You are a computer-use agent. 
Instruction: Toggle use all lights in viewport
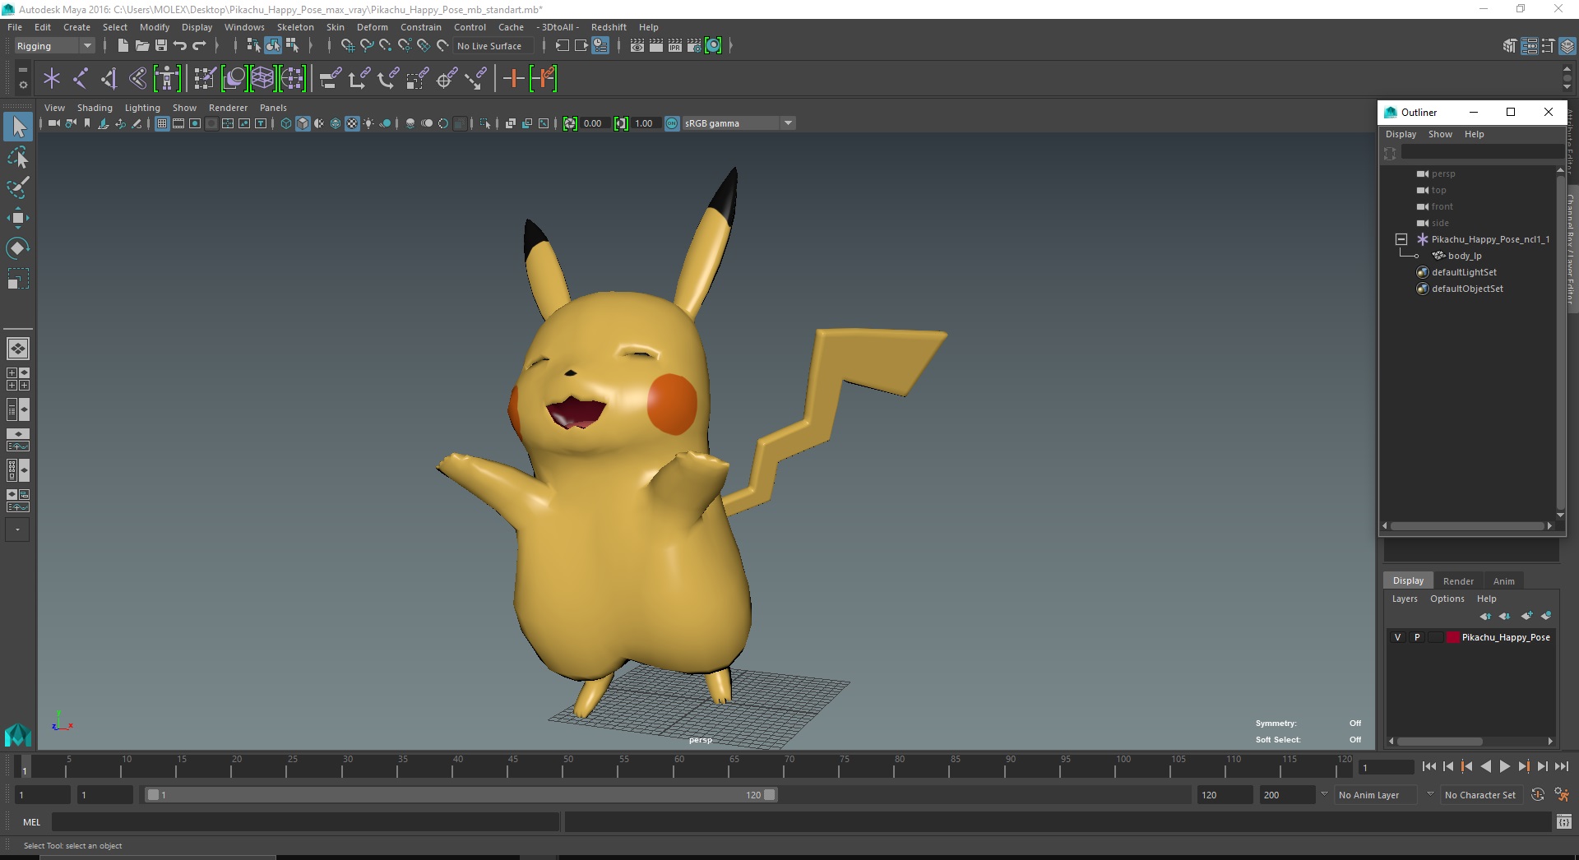(368, 123)
